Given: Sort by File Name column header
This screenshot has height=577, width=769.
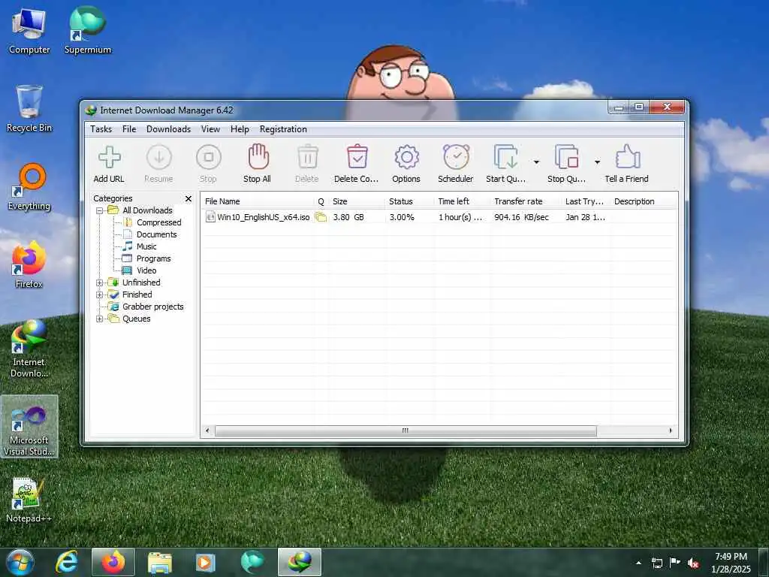Looking at the screenshot, I should [x=258, y=201].
